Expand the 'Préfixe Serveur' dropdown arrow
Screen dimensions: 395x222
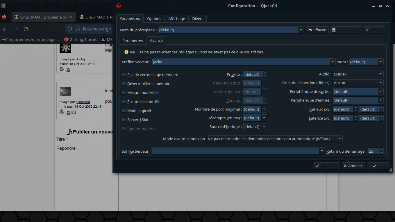pos(333,62)
